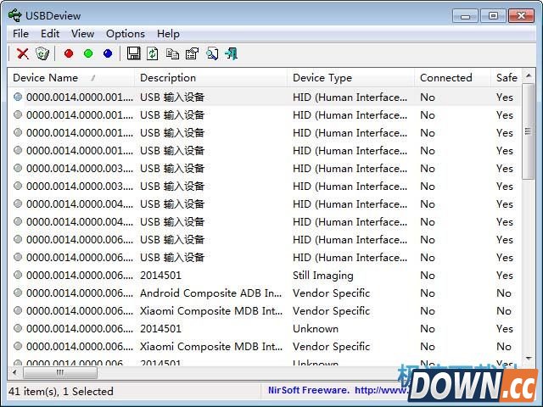543x407 pixels.
Task: Click the blue dot toolbar icon
Action: coord(108,53)
